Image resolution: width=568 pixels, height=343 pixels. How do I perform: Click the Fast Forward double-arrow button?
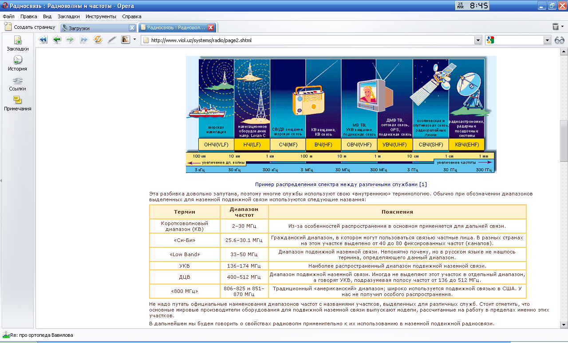[84, 40]
